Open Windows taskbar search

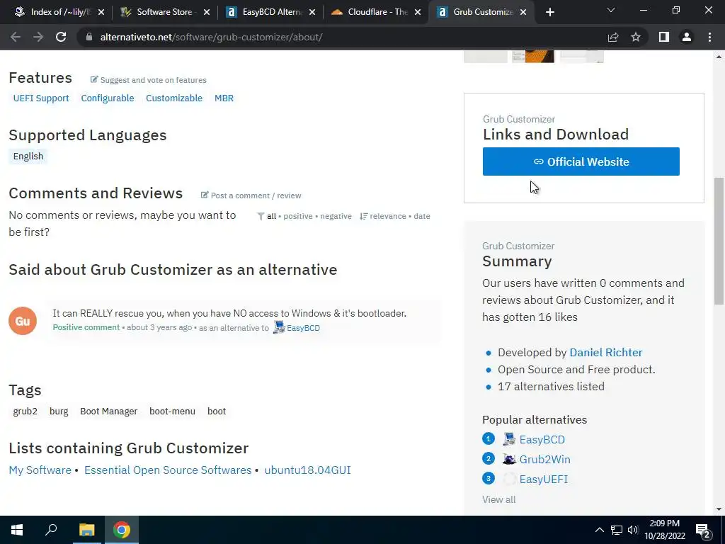click(51, 530)
